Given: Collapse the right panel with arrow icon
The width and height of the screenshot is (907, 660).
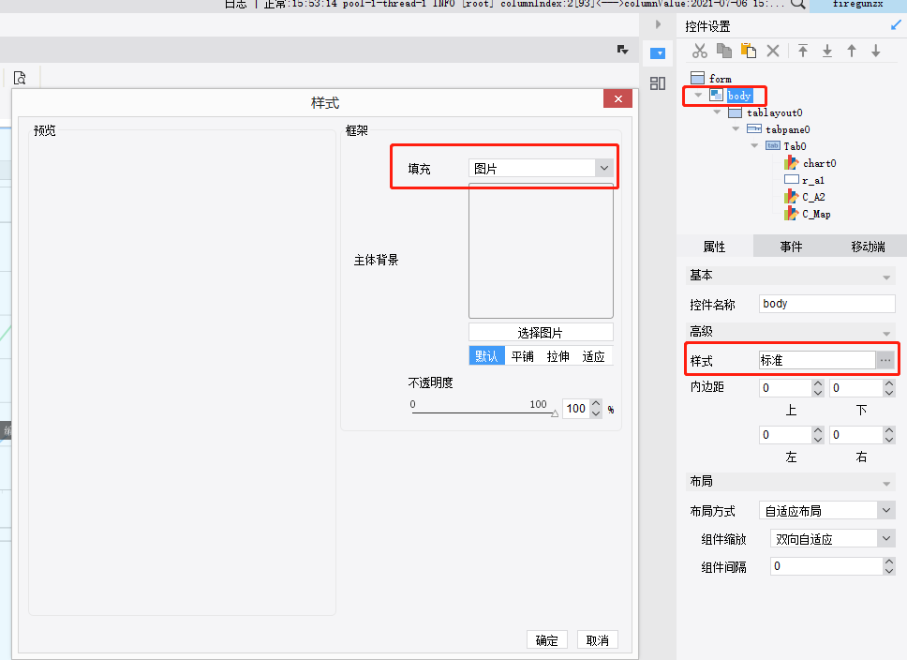Looking at the screenshot, I should (x=659, y=24).
